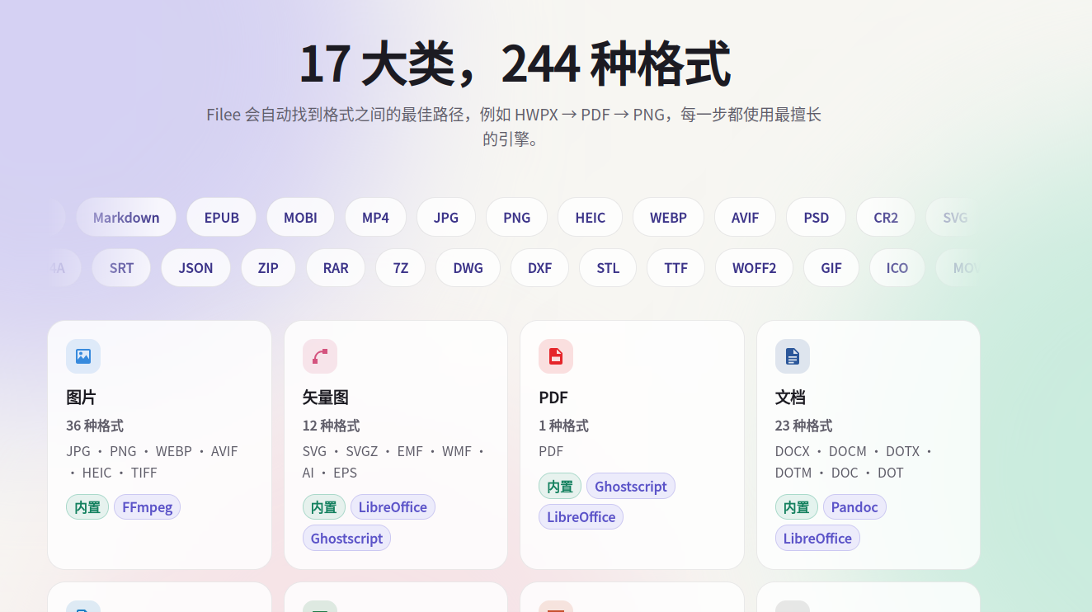
Task: Click the JPG format pill
Action: click(x=446, y=218)
